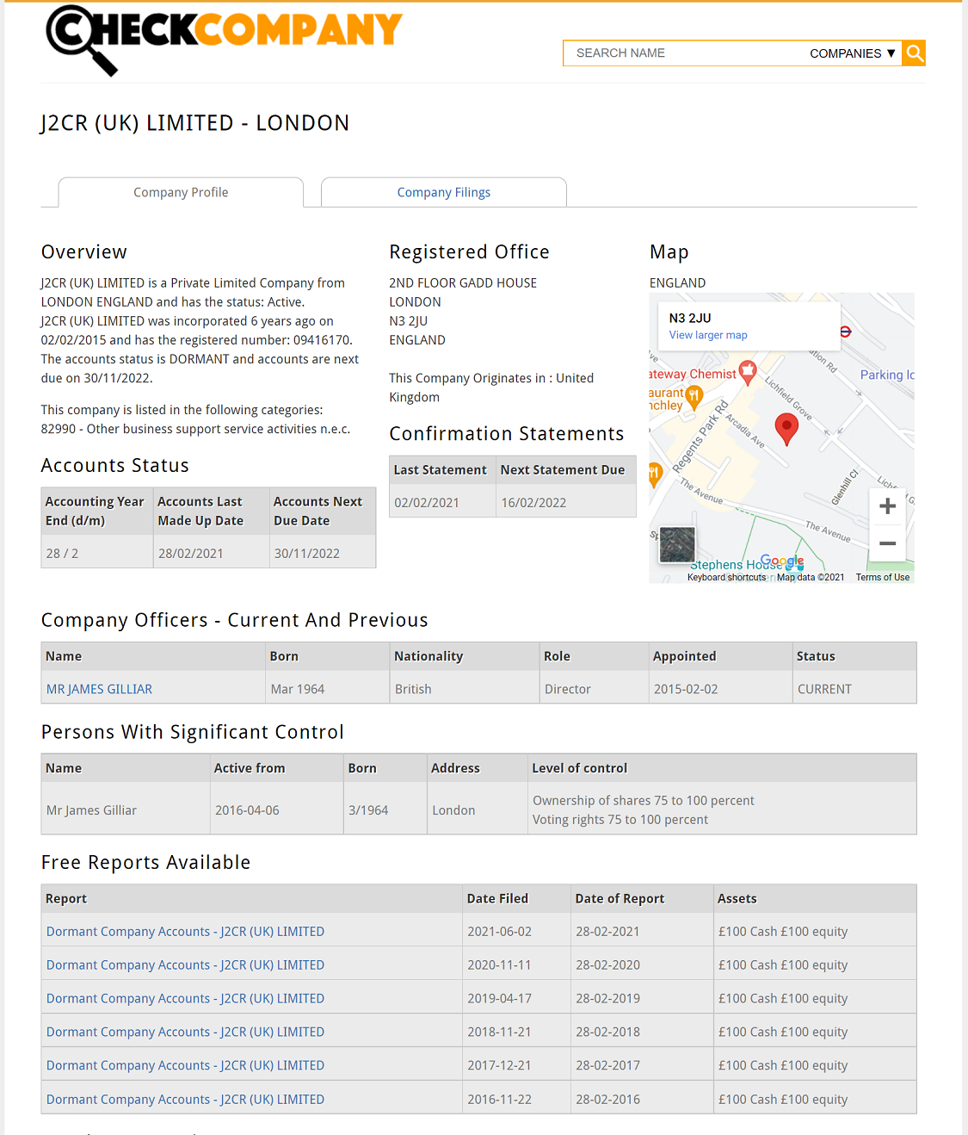The height and width of the screenshot is (1135, 968).
Task: Click the Ownership of shares 75 to 100 percent text
Action: pyautogui.click(x=644, y=801)
